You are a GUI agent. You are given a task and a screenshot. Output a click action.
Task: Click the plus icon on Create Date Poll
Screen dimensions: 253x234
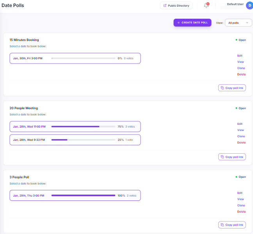click(x=178, y=23)
